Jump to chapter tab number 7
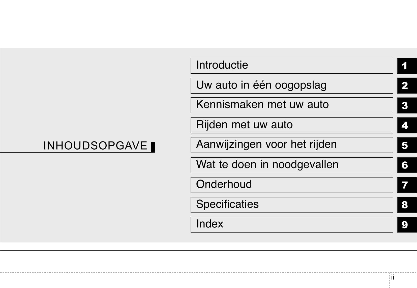The height and width of the screenshot is (288, 417). coord(407,185)
